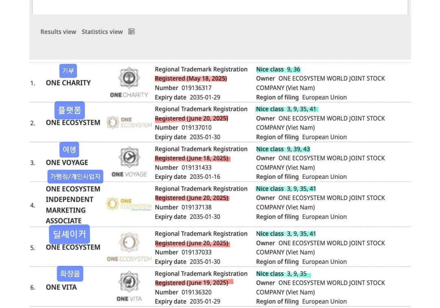Click Nice class 3, 9, 35, 41 for number 019137033
Viewport: 440px width, 308px height.
(286, 234)
